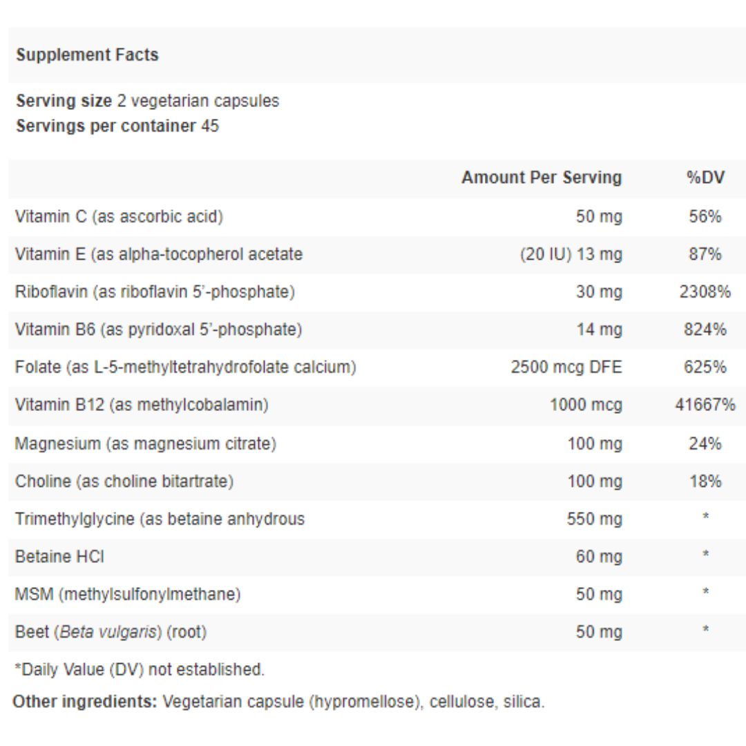Select the MSM (methylsulfonylmethane) row

[x=128, y=594]
